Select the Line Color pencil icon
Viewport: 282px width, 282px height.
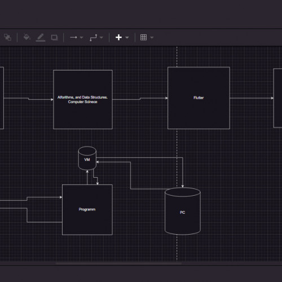(41, 37)
